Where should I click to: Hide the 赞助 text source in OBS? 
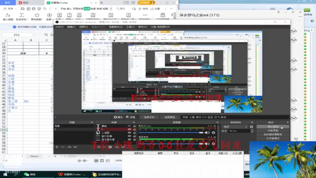pos(130,126)
